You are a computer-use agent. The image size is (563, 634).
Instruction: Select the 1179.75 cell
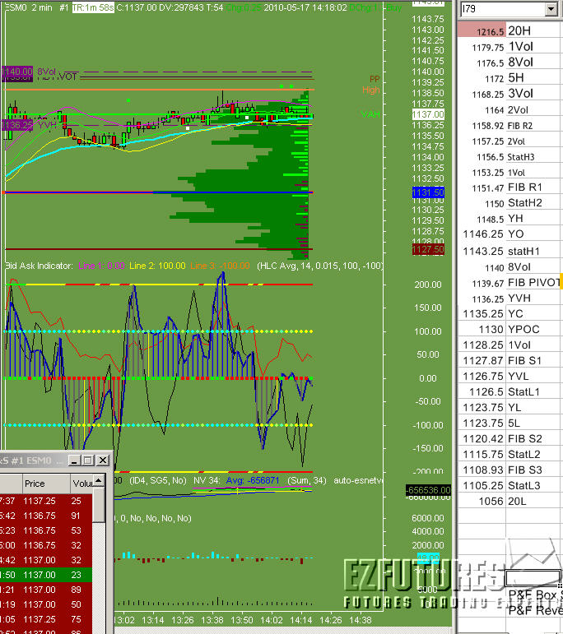tap(482, 47)
